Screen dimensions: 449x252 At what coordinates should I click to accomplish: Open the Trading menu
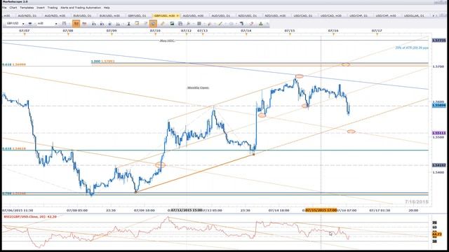tap(53, 8)
